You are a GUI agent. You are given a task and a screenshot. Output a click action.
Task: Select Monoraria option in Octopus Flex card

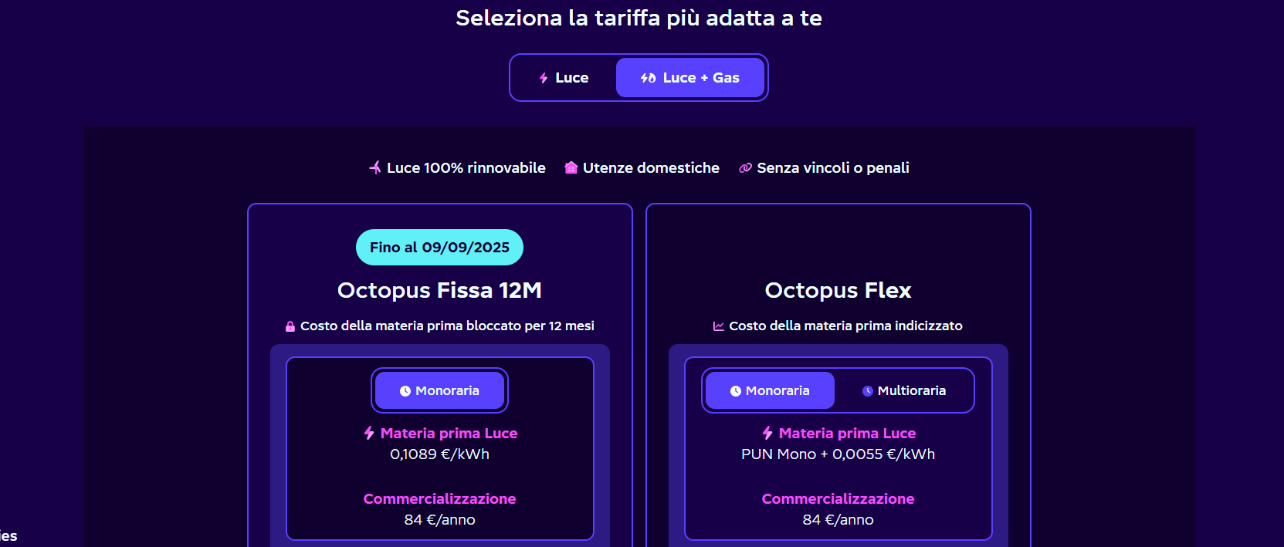tap(770, 390)
